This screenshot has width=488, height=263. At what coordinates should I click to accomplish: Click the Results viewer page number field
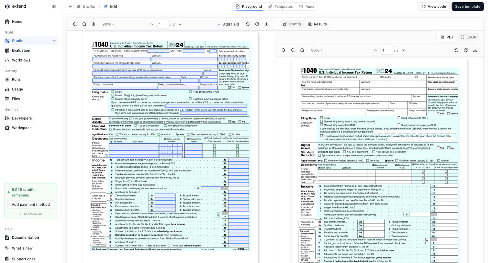pyautogui.click(x=387, y=50)
